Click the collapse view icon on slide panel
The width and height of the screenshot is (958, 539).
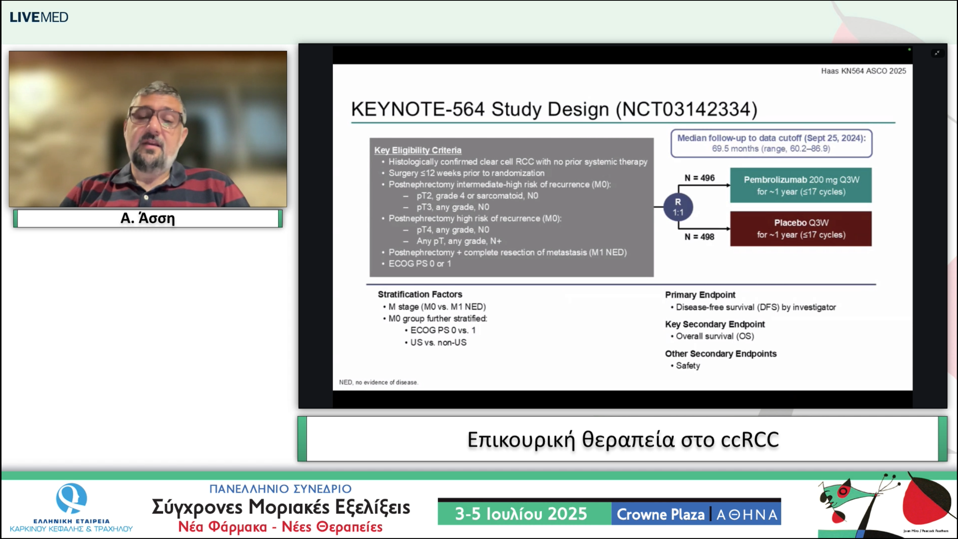click(x=937, y=53)
